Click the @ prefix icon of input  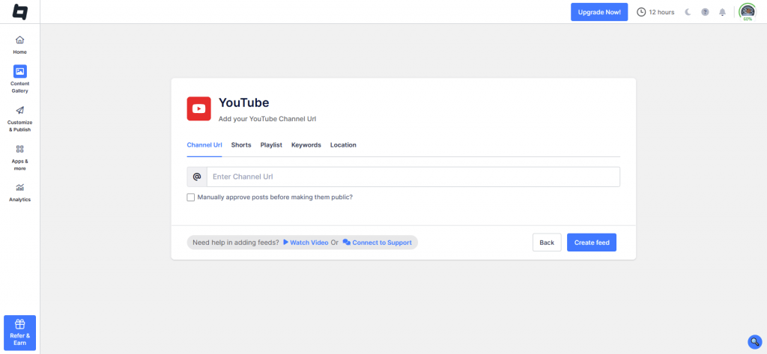point(197,177)
